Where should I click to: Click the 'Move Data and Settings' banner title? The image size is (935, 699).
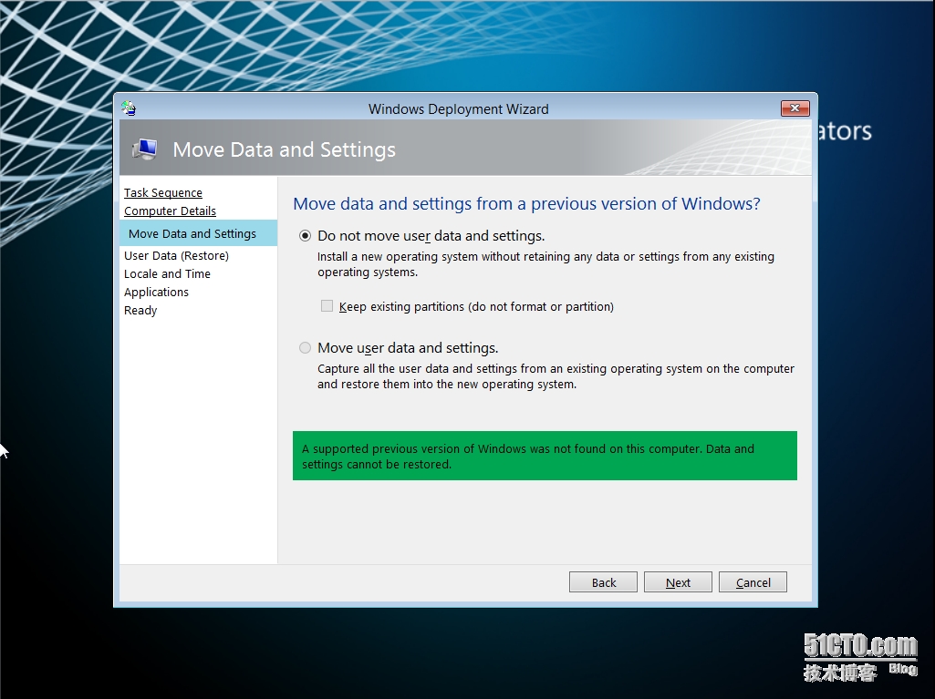[285, 149]
